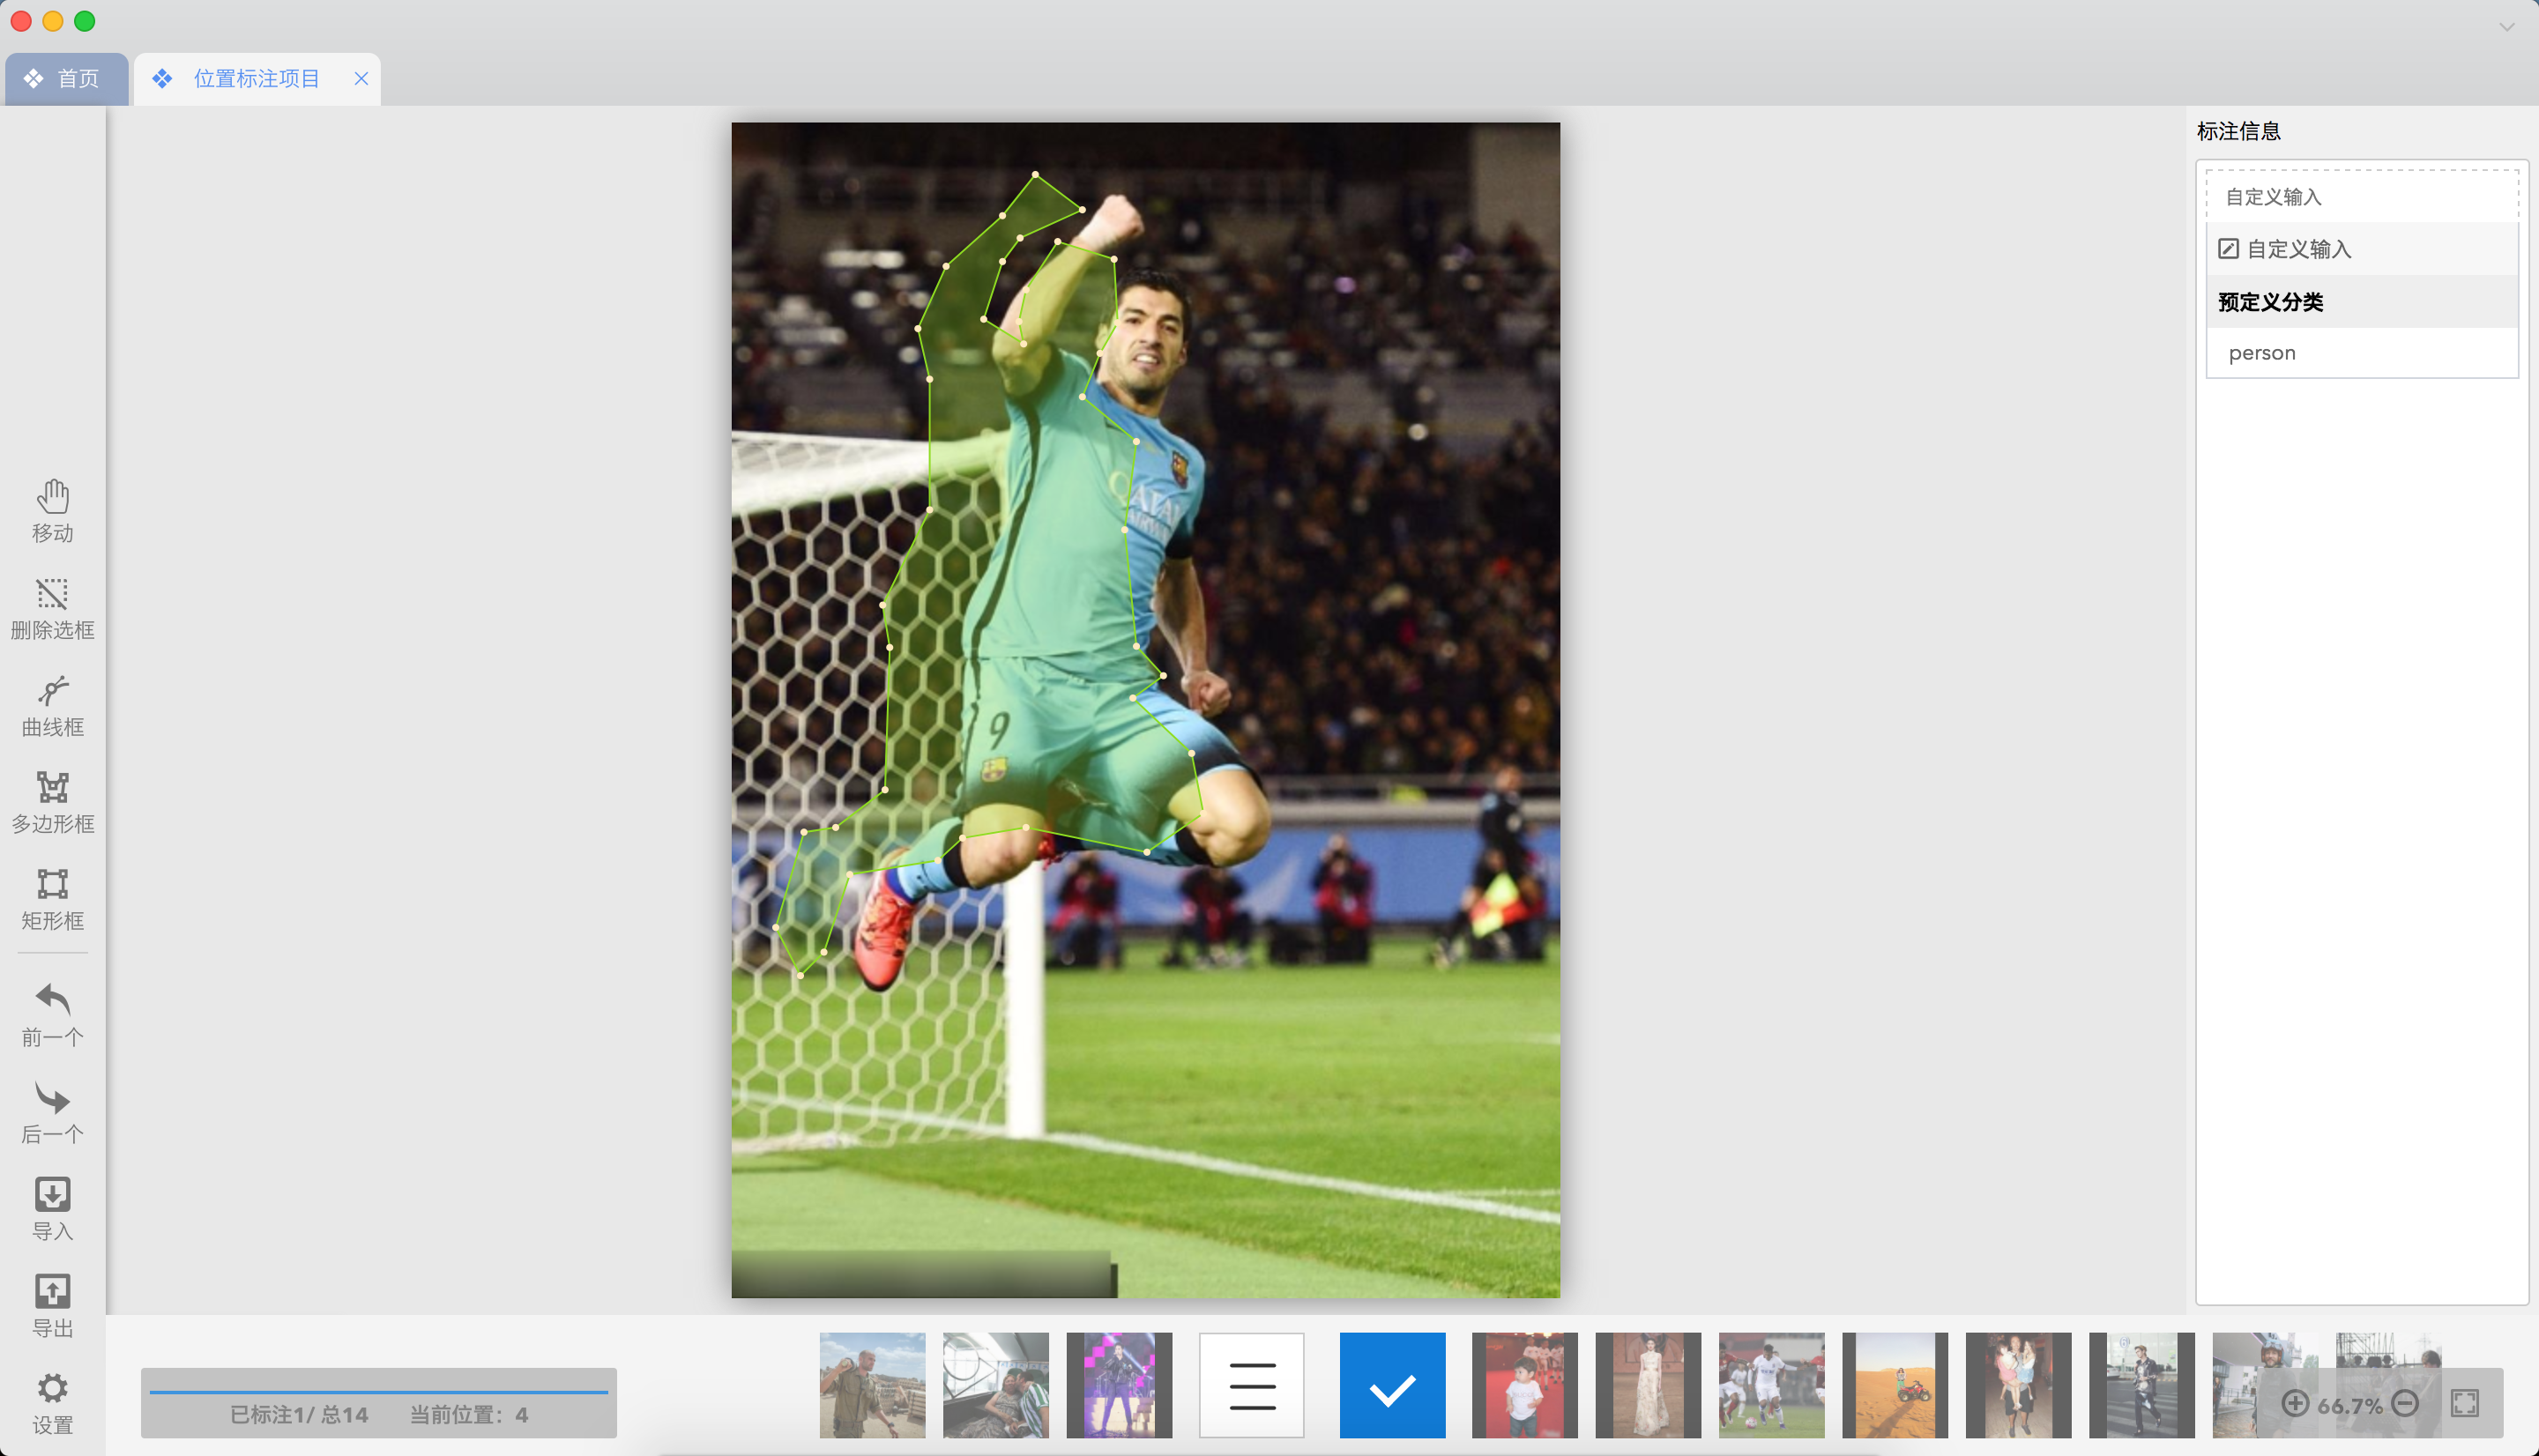Click the edit icon beside 自定义输入

coord(2228,248)
